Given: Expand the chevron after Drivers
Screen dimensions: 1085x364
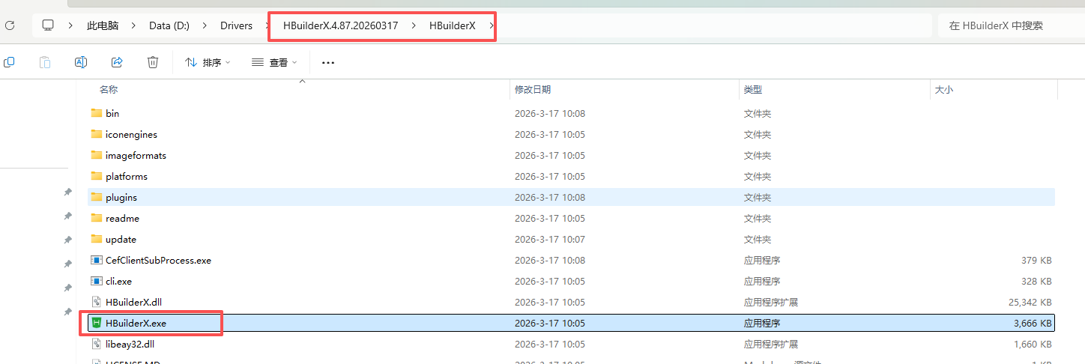Looking at the screenshot, I should pos(267,25).
